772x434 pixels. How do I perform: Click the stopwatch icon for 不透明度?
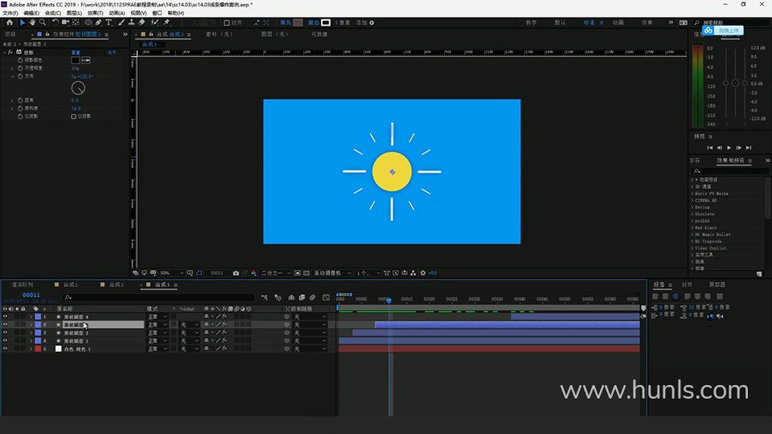(20, 68)
